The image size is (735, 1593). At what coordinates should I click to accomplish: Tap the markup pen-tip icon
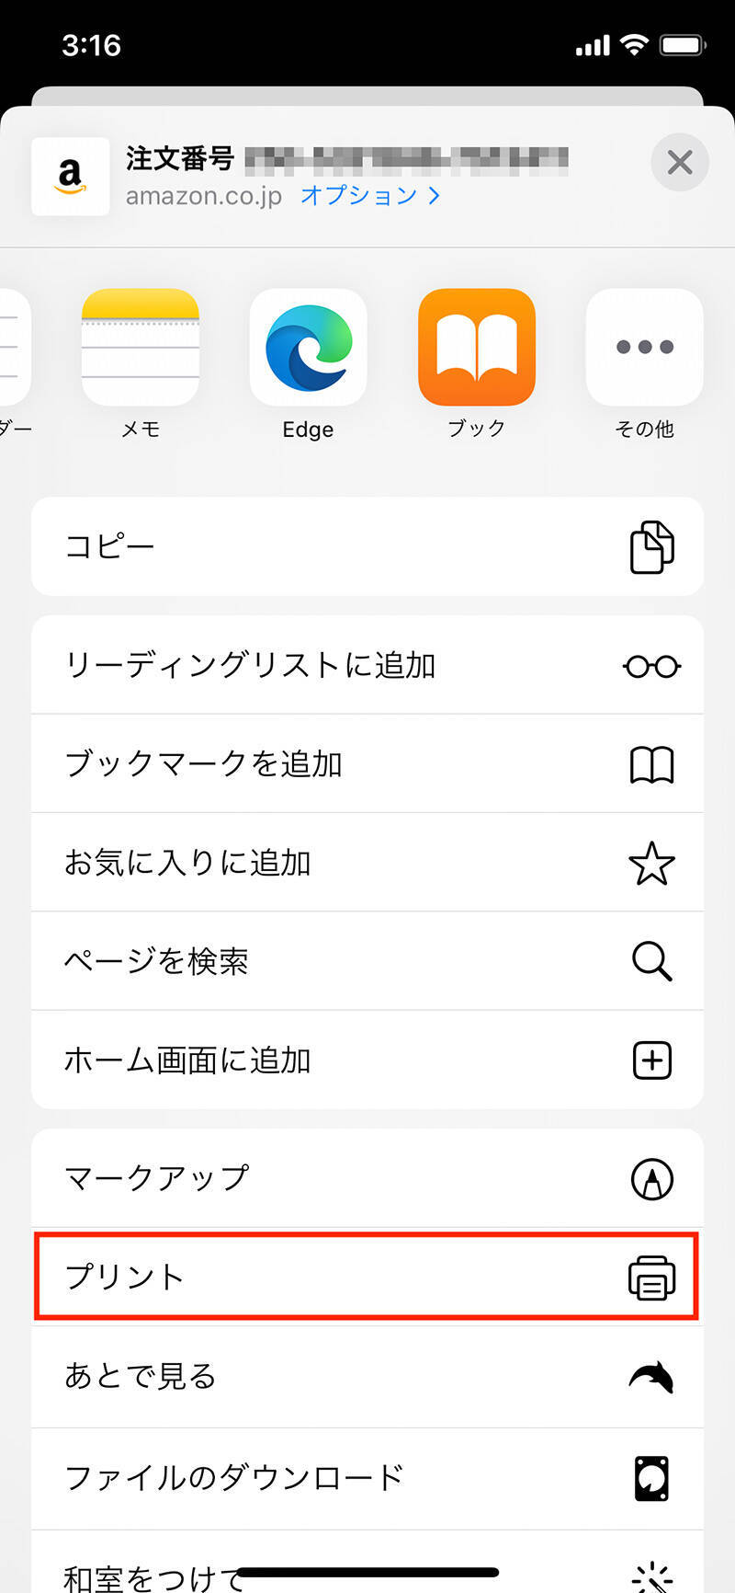651,1179
